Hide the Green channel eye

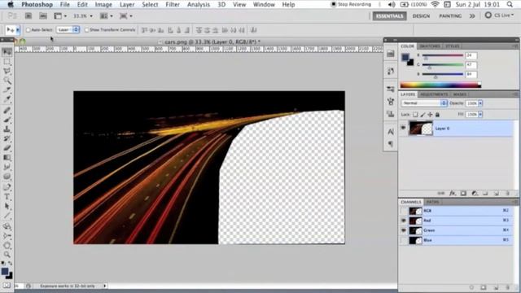[x=404, y=230]
